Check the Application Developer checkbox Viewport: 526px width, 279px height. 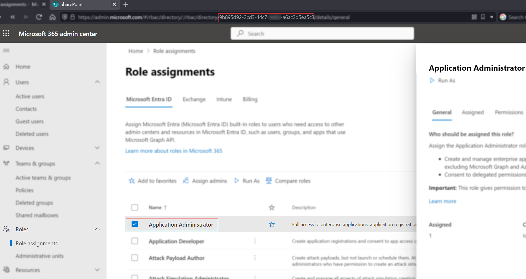pos(135,241)
